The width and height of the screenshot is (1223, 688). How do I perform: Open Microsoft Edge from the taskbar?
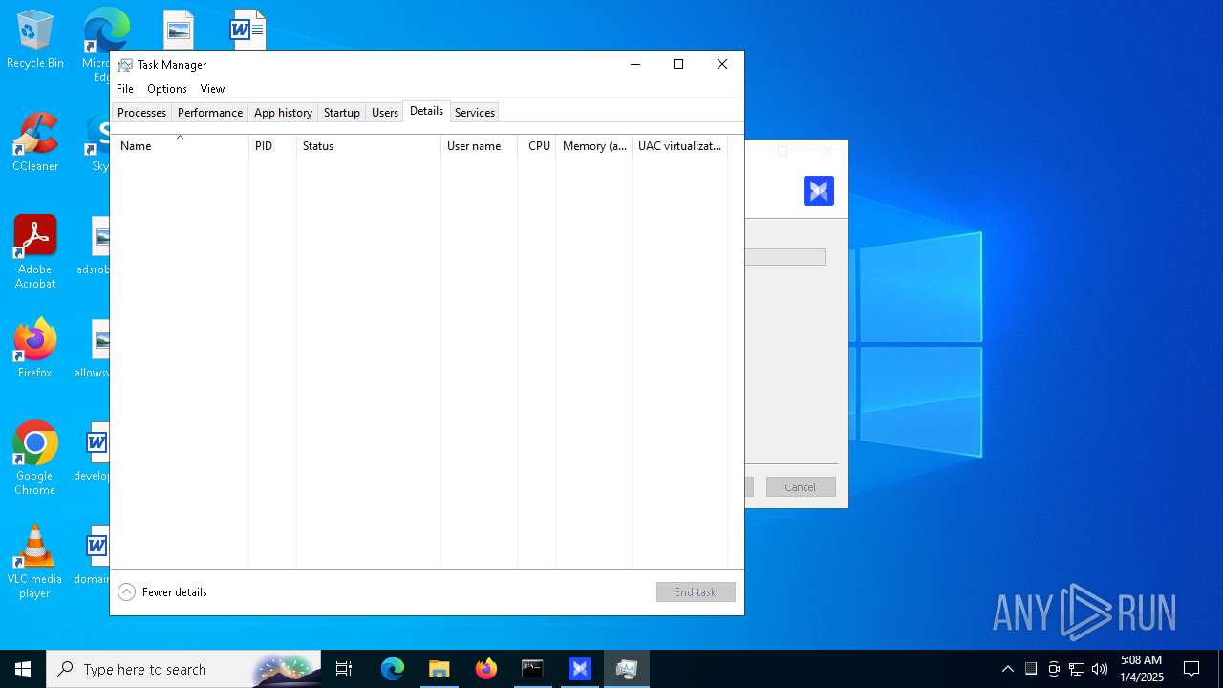[x=393, y=669]
